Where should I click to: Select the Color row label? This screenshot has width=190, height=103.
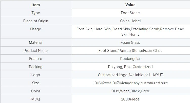click(x=36, y=91)
